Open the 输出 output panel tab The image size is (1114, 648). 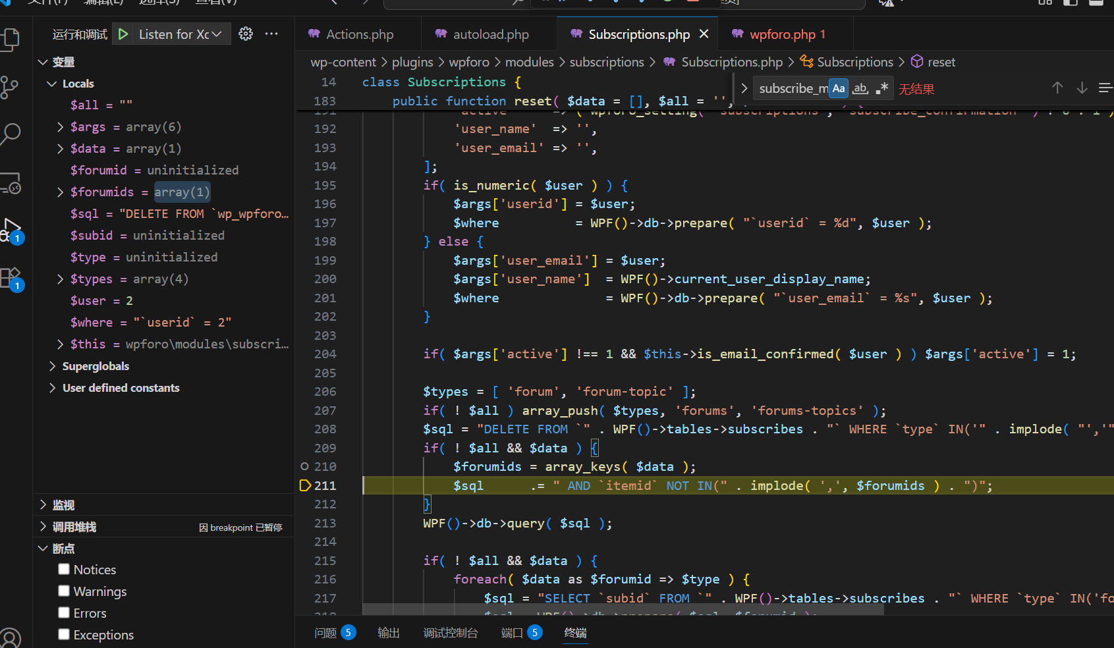point(389,632)
